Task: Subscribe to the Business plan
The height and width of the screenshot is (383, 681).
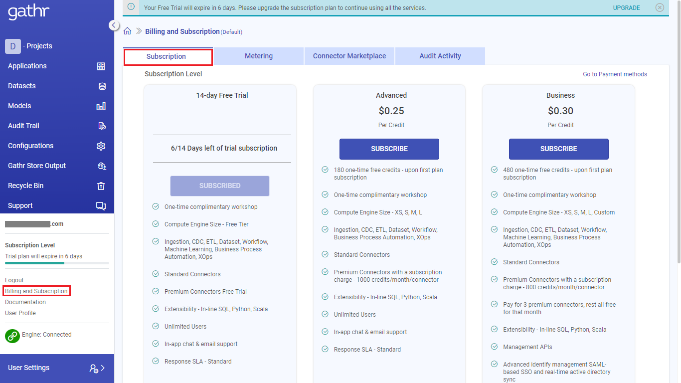Action: pos(559,149)
